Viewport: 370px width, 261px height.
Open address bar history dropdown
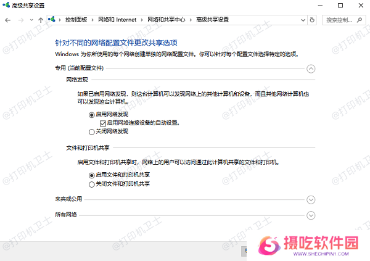(x=302, y=20)
